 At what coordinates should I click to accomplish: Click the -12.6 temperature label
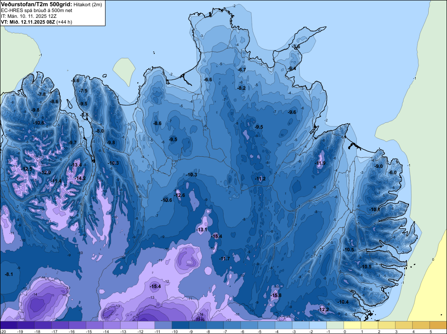click(x=180, y=195)
